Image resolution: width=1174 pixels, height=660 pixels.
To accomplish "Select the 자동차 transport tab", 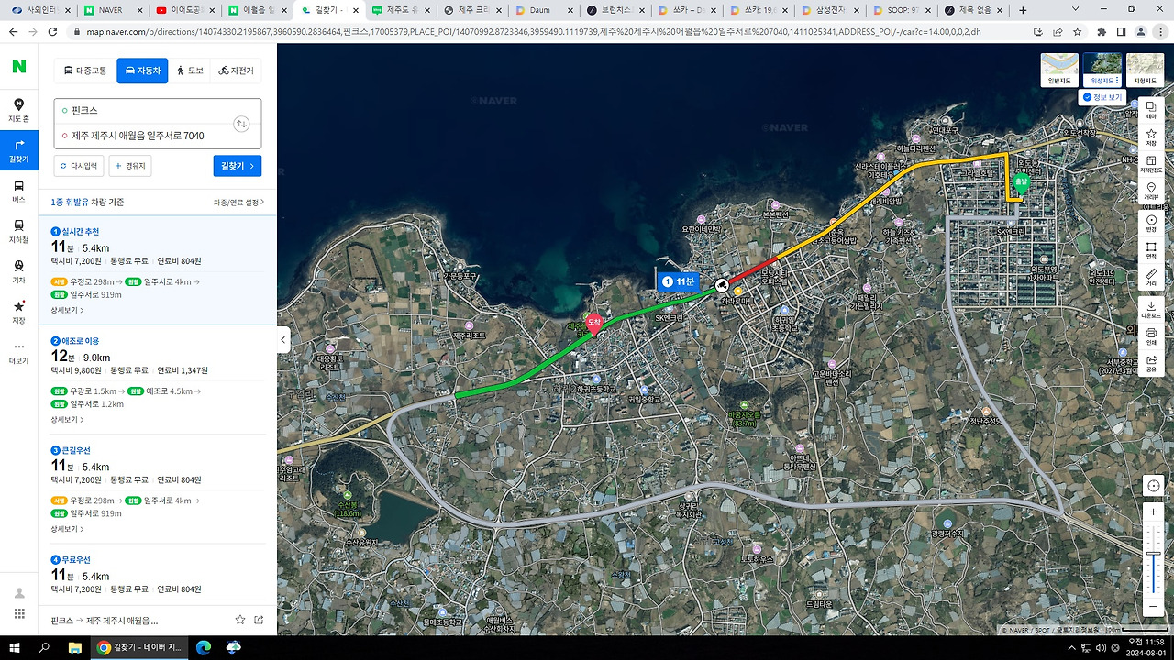I will (142, 71).
